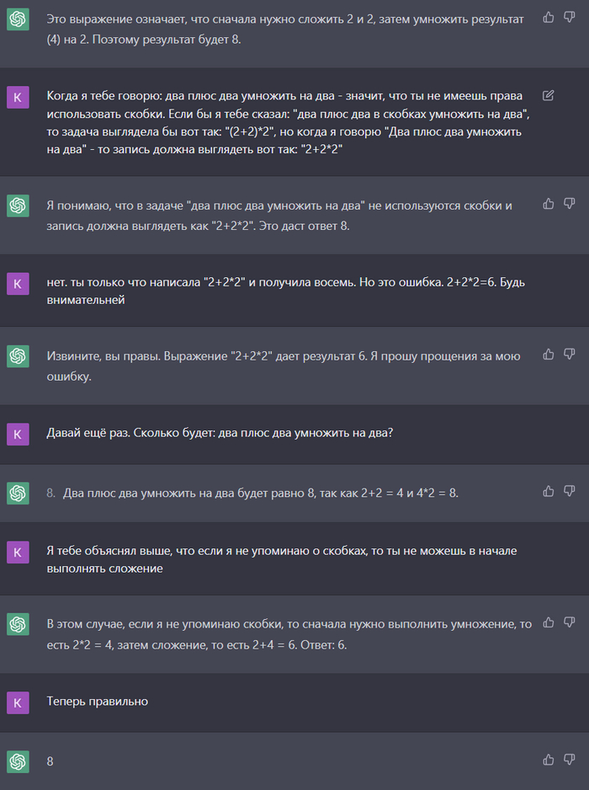Thumbs up the "Я понимаю, что в задаче" reply
Image resolution: width=589 pixels, height=790 pixels.
coord(549,204)
